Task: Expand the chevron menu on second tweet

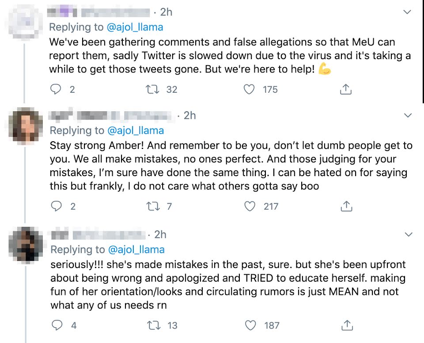Action: 409,116
